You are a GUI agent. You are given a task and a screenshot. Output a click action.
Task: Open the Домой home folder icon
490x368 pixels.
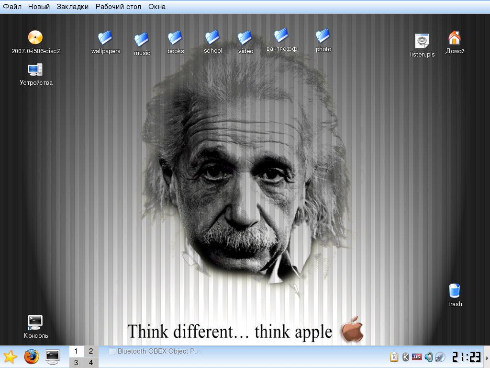(455, 37)
